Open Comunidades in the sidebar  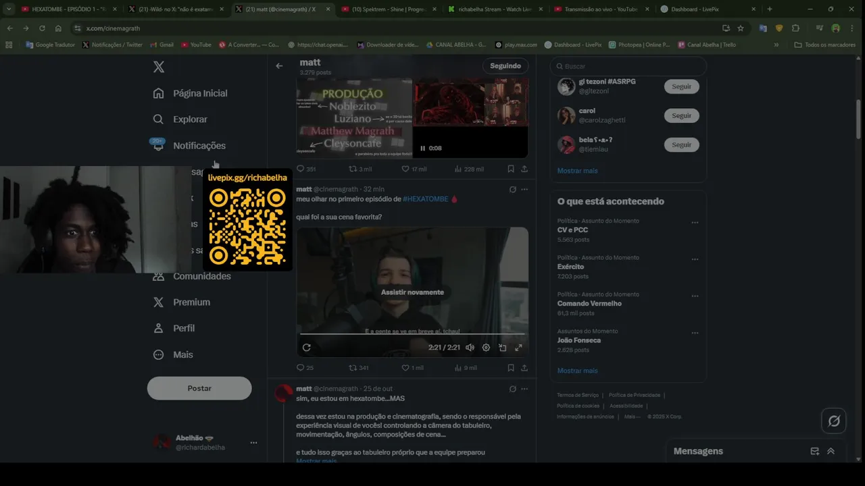192,276
